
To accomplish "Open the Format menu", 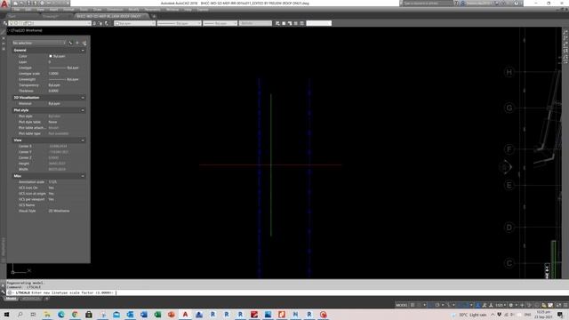I will [x=68, y=10].
